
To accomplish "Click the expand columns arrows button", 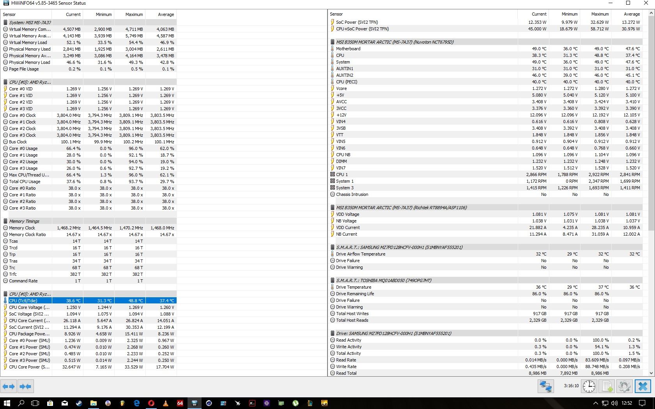I will coord(9,386).
